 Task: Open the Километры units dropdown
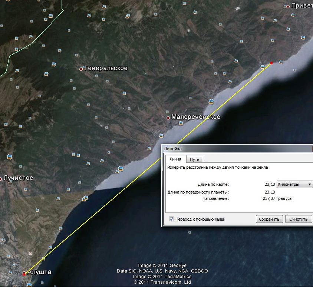[x=294, y=184]
